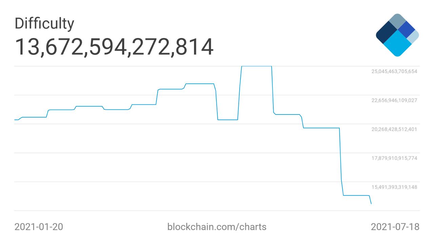The height and width of the screenshot is (244, 434).
Task: Click the 17,879,910,915,774 axis label
Action: pyautogui.click(x=394, y=158)
